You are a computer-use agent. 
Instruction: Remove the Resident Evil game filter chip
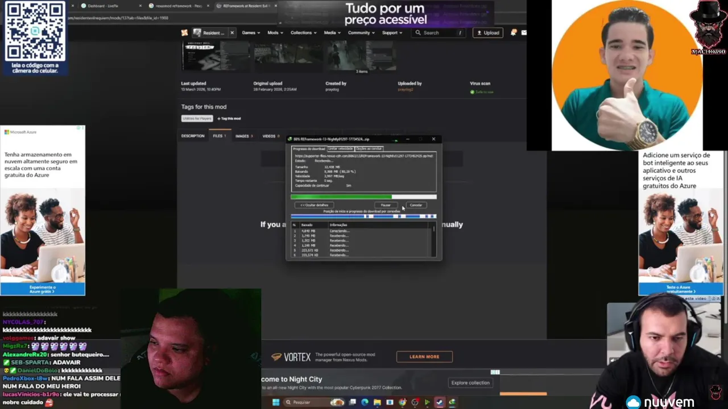(x=232, y=32)
